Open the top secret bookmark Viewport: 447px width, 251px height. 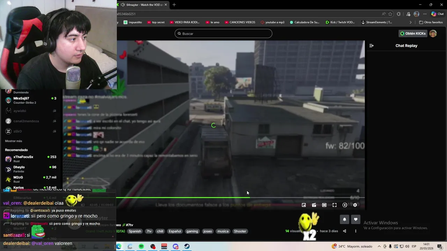[x=156, y=22]
